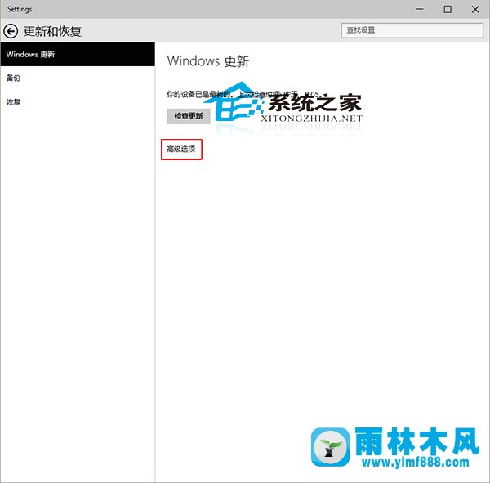Go back using the arrow icon
The width and height of the screenshot is (490, 483).
click(11, 31)
